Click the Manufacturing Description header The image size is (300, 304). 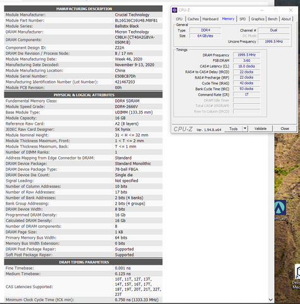coord(84,9)
